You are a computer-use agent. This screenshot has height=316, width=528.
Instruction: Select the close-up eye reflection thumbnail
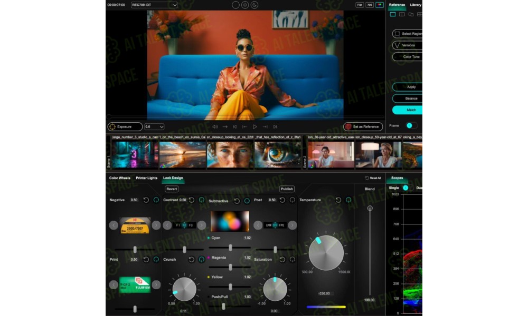(x=278, y=154)
